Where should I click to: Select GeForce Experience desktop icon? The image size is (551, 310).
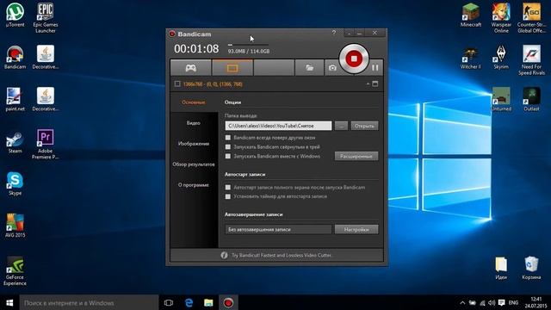pos(15,270)
